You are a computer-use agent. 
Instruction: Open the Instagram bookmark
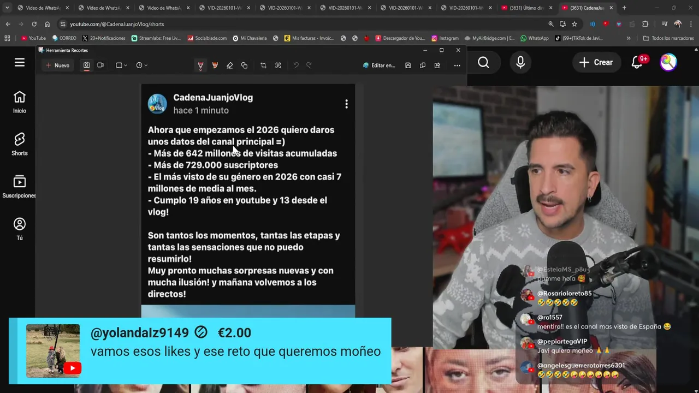(x=445, y=38)
